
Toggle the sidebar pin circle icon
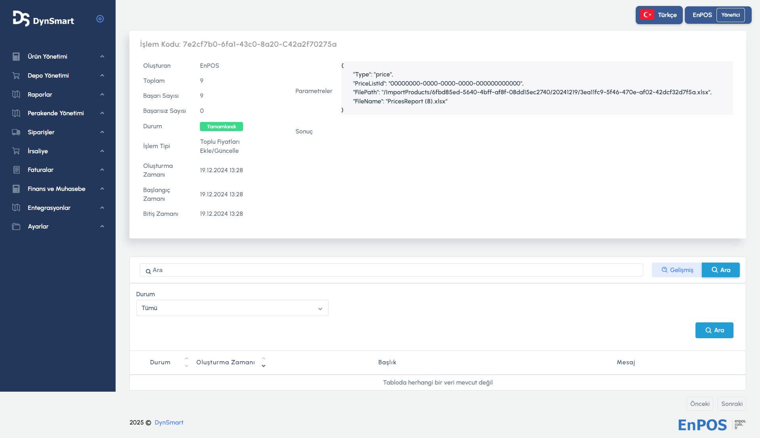pyautogui.click(x=100, y=19)
